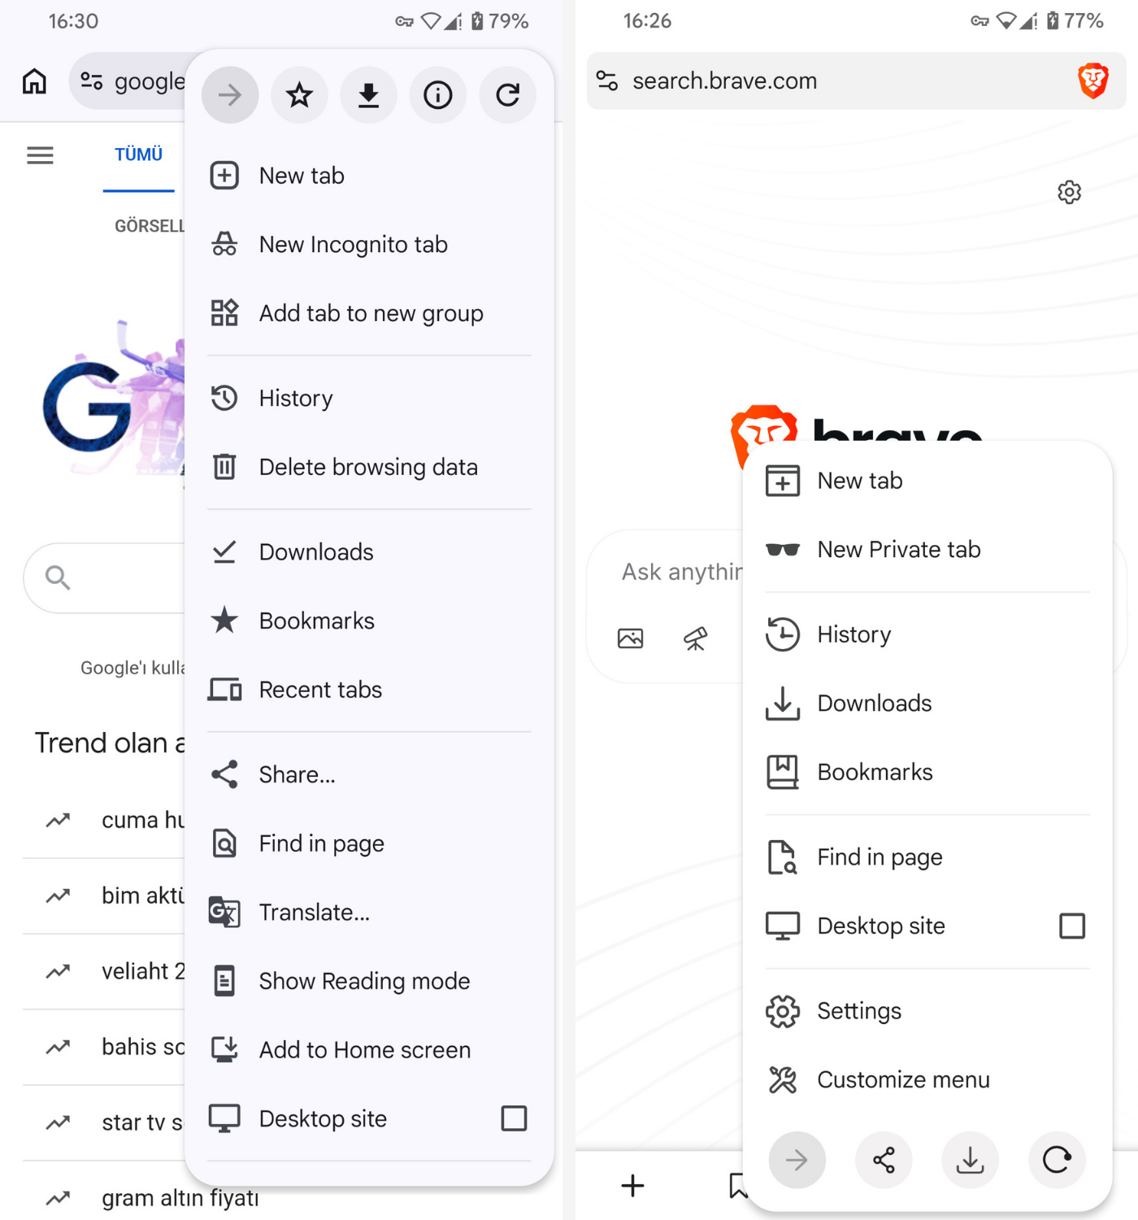
Task: Switch to the TÜMÜ tab on Google
Action: coord(138,154)
